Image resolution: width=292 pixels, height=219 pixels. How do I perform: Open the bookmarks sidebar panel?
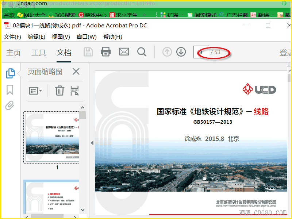pyautogui.click(x=10, y=90)
